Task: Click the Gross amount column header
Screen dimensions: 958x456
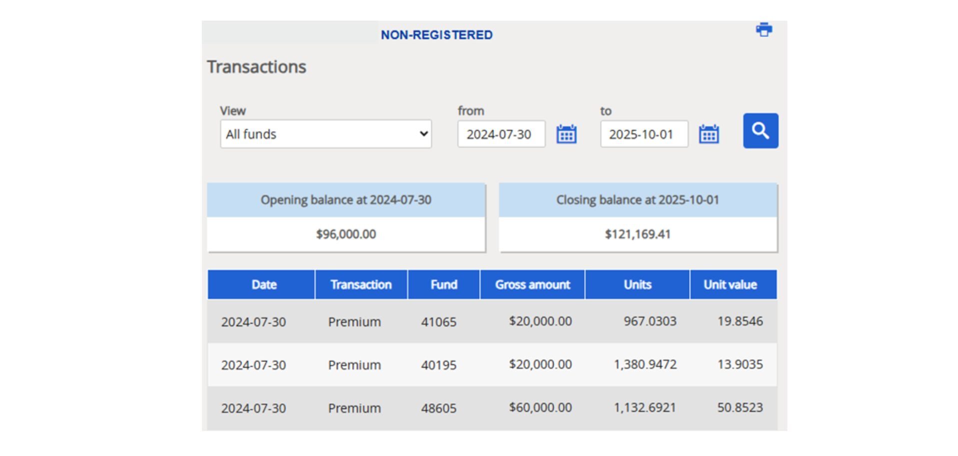Action: click(532, 284)
